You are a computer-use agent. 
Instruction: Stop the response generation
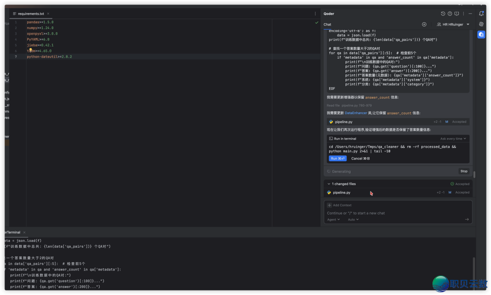pos(464,171)
